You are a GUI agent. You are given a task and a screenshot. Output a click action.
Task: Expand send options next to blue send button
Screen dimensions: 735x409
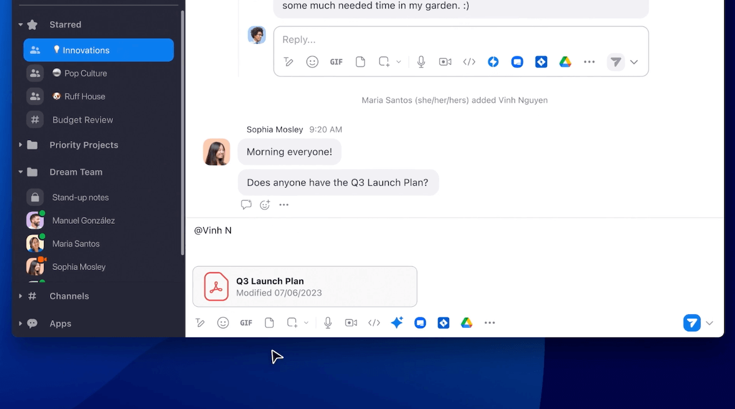pos(710,323)
